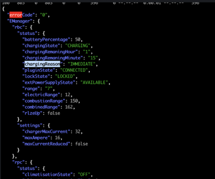Viewport: 215px width, 179px height.
Task: Click the "EManager" key
Action: point(20,21)
